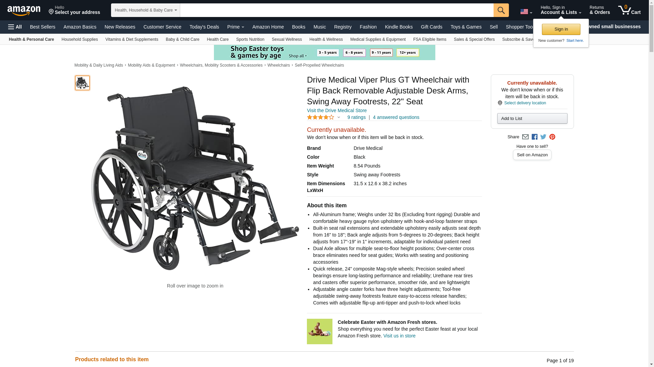Expand the Health, Household & Baby Care search category dropdown
The image size is (654, 367).
(x=145, y=10)
